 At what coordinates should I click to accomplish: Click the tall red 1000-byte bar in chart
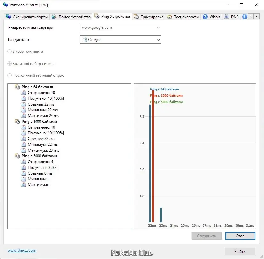(x=153, y=156)
